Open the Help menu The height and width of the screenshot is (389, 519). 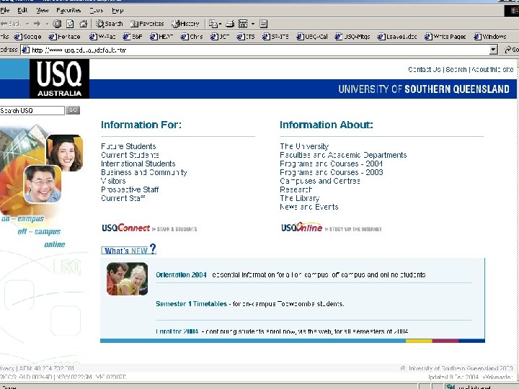pos(117,10)
